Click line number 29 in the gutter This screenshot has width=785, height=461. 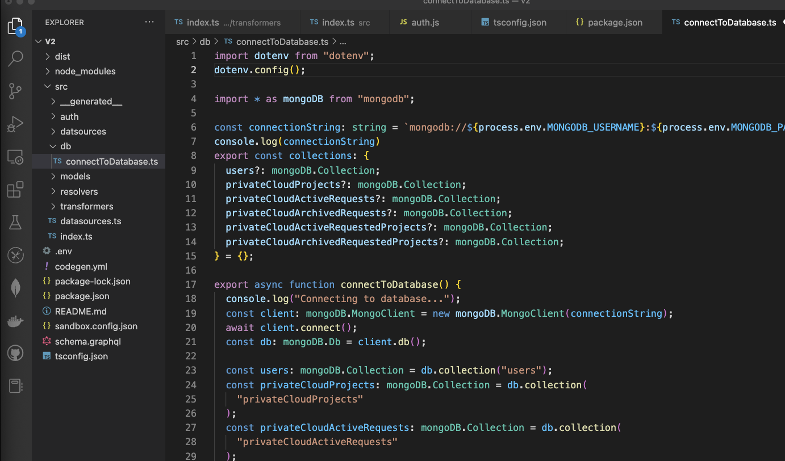191,456
